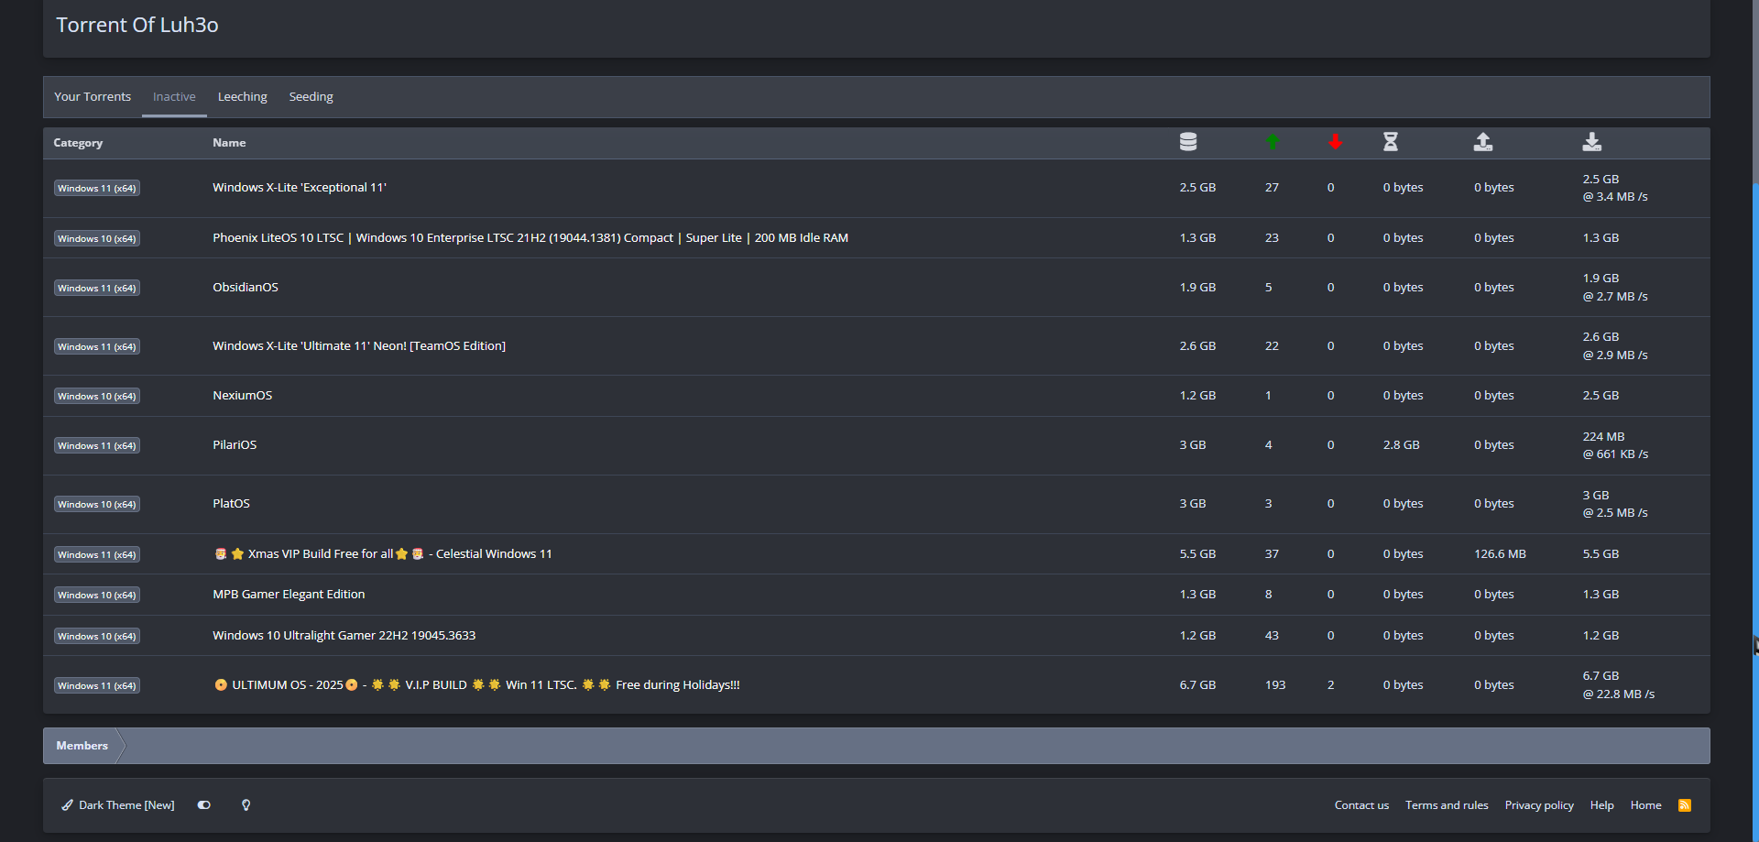Image resolution: width=1759 pixels, height=842 pixels.
Task: Click the paintbrush Dark Theme icon
Action: tap(67, 805)
